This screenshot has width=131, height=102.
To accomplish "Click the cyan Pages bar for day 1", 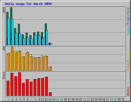I will pos(8,31).
